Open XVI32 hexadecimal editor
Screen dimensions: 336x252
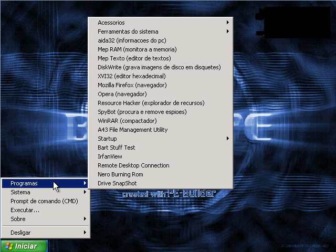(160, 76)
